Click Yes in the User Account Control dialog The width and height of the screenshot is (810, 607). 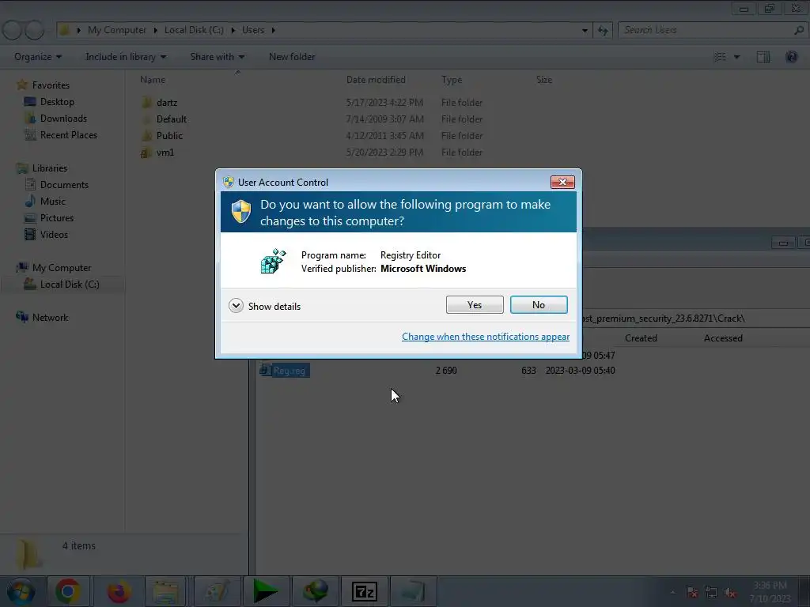[x=475, y=304]
